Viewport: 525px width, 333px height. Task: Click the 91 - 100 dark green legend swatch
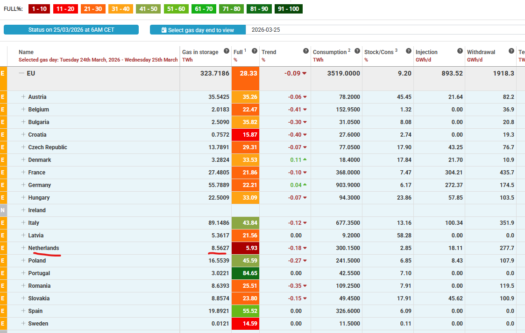(x=288, y=9)
